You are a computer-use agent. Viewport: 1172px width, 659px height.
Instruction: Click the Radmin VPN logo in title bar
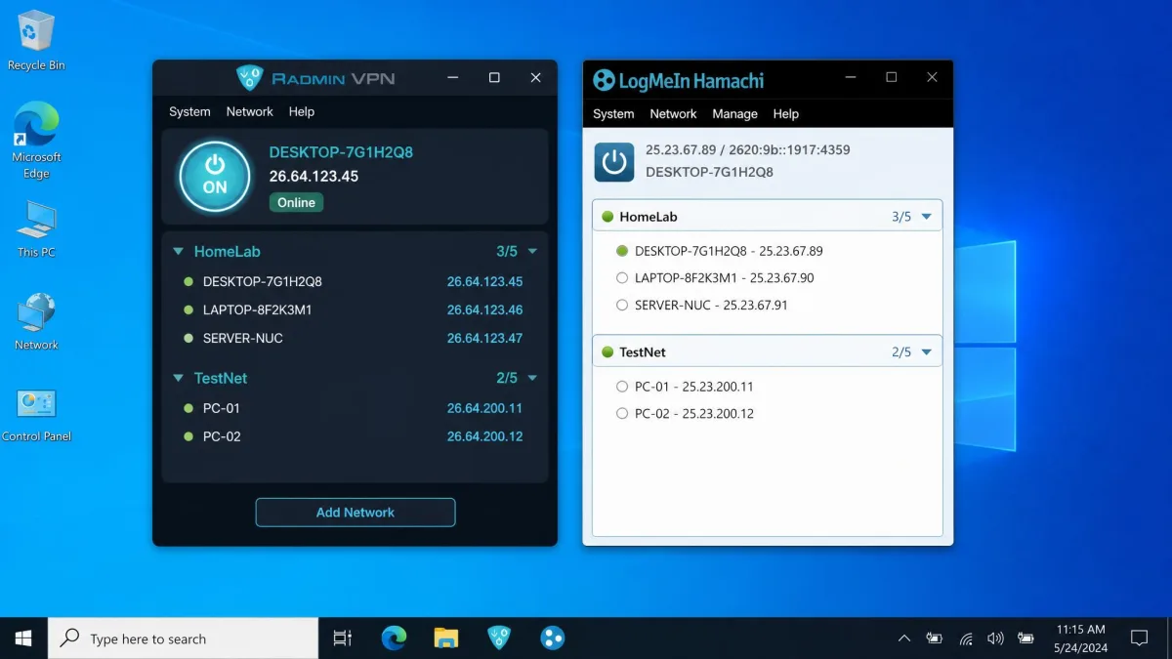click(x=251, y=78)
